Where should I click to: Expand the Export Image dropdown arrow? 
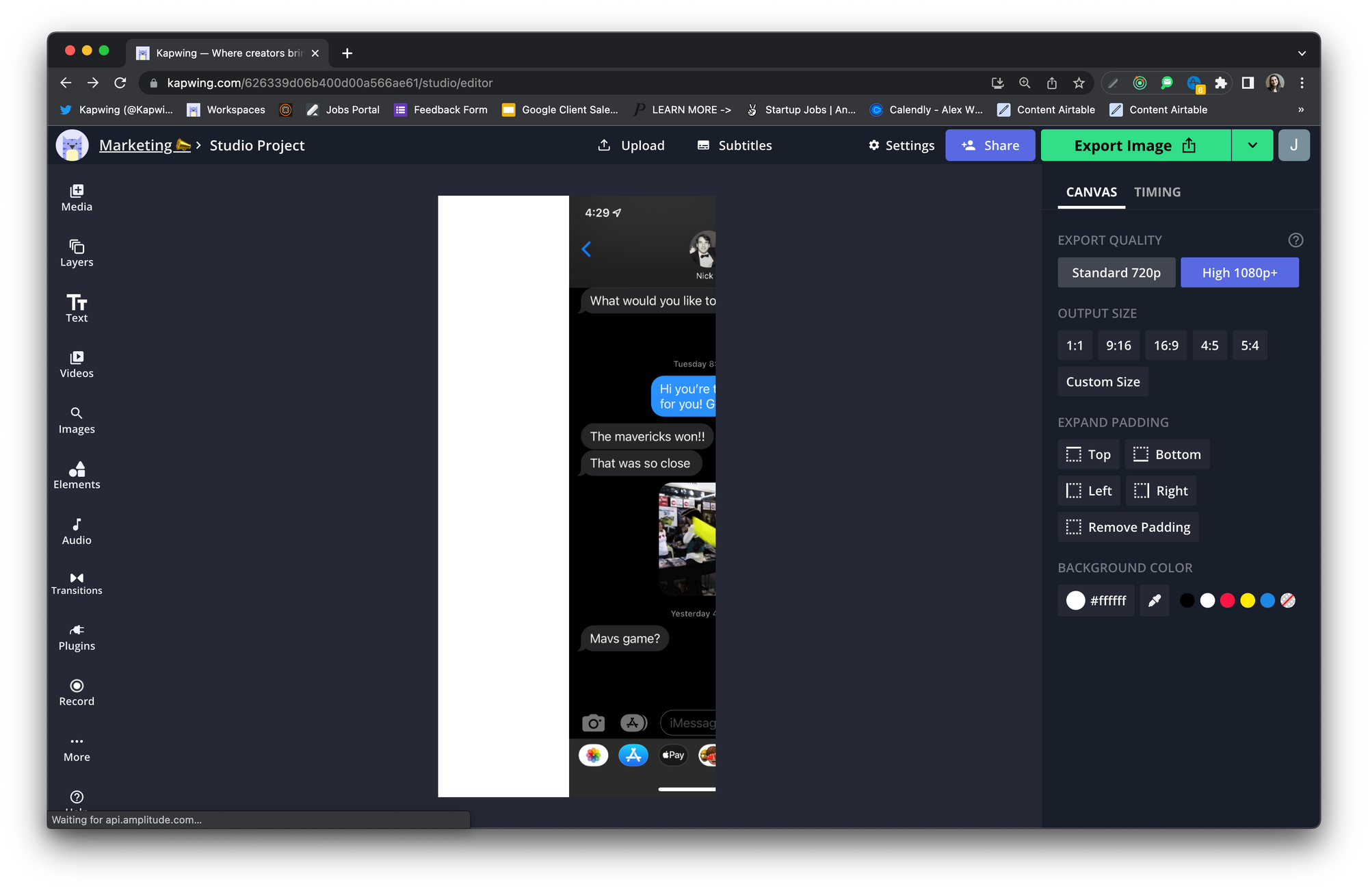(1252, 145)
